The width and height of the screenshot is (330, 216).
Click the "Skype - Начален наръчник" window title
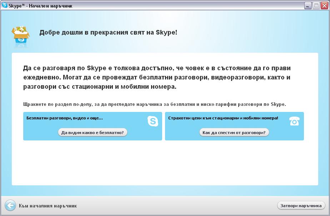tap(40, 6)
